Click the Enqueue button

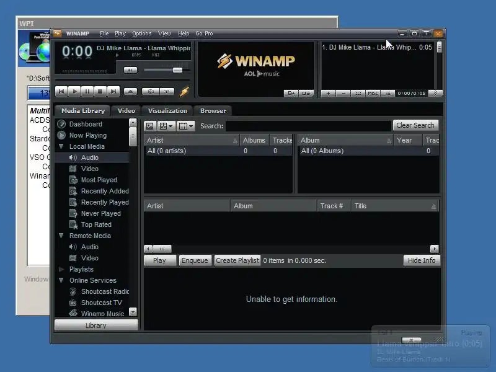point(195,260)
